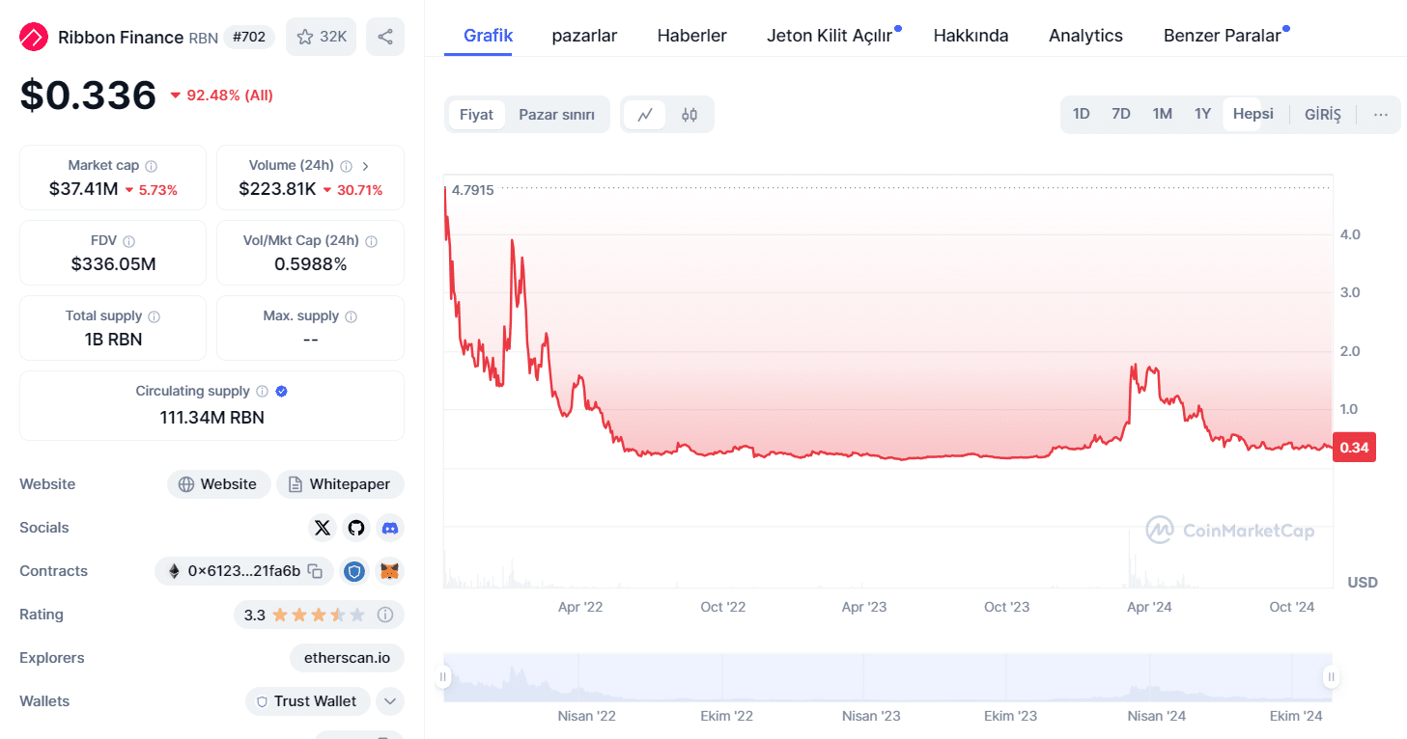Open the Website link button
The height and width of the screenshot is (739, 1407).
pos(219,484)
